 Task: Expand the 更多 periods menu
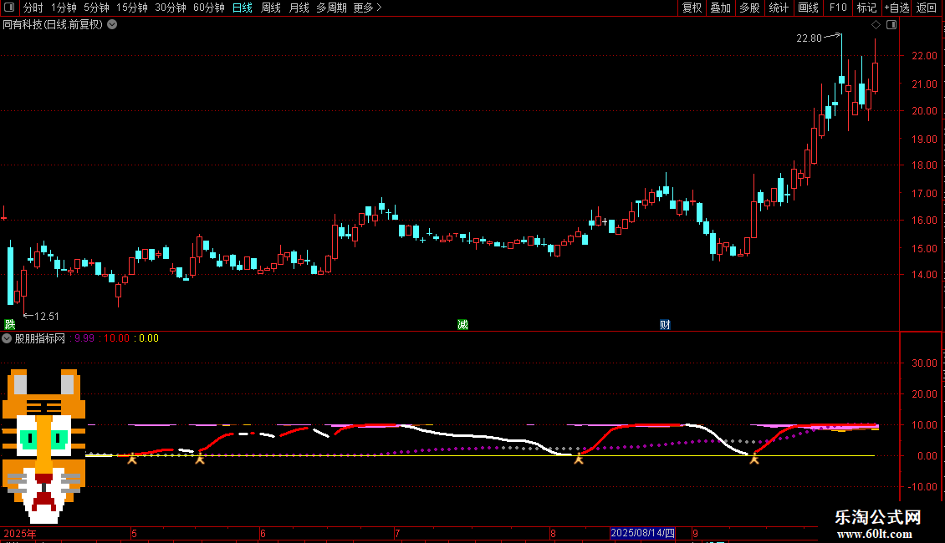[367, 8]
